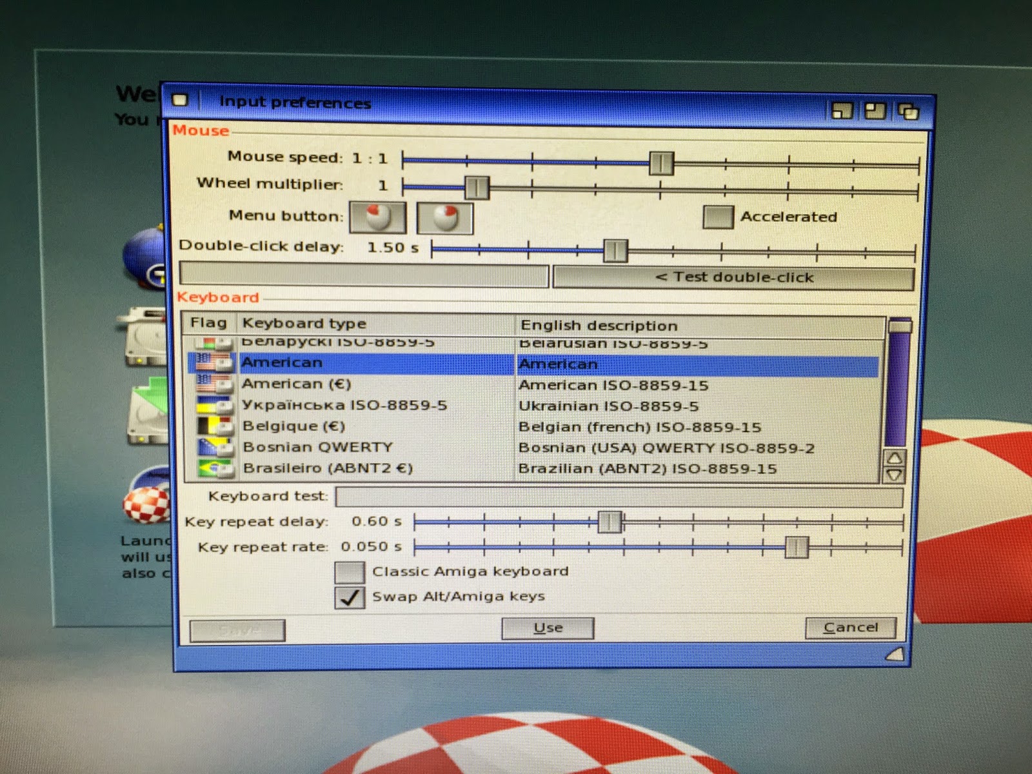Click the Test double-click button
1032x774 pixels.
coord(733,277)
